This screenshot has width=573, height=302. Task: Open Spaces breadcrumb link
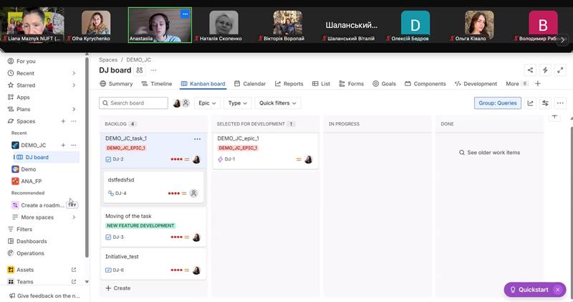[x=108, y=60]
